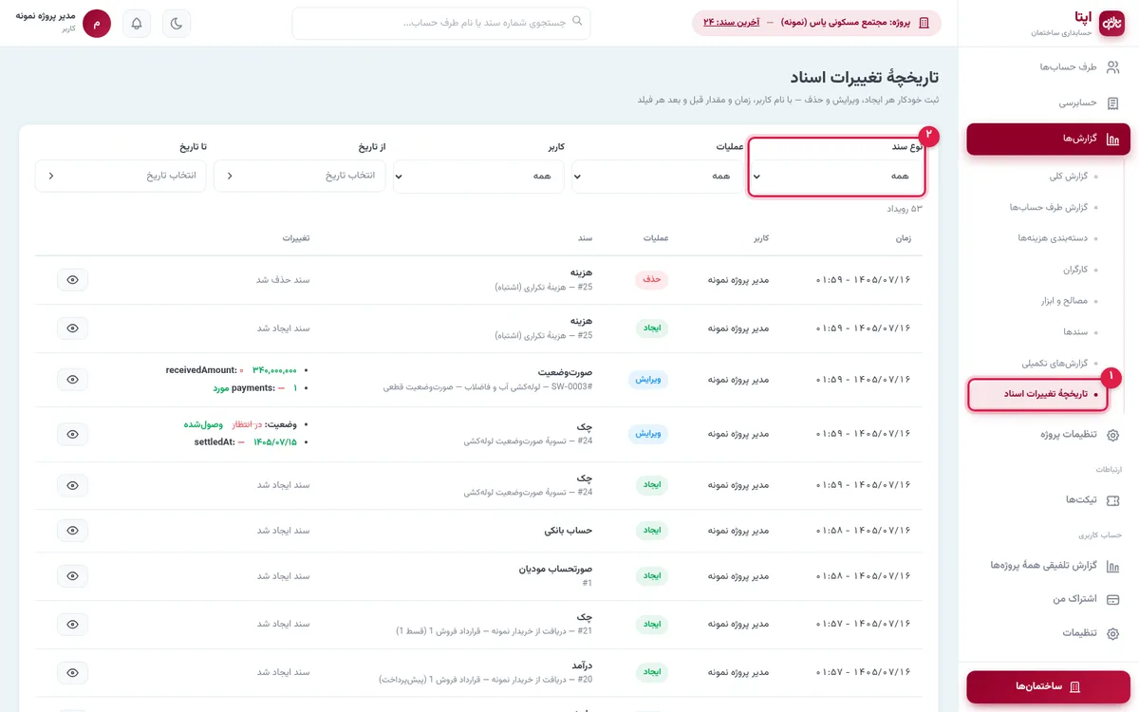View details of حساب بانکی row
This screenshot has width=1139, height=712.
tap(73, 530)
